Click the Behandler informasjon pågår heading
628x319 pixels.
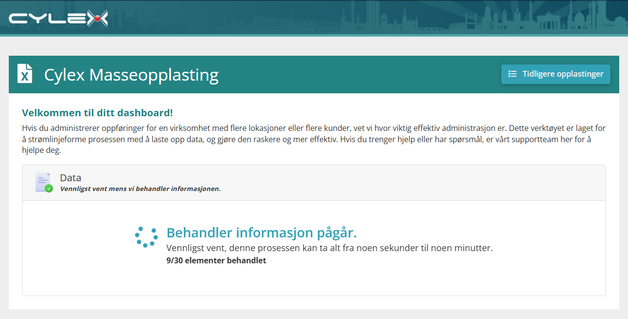pyautogui.click(x=262, y=233)
